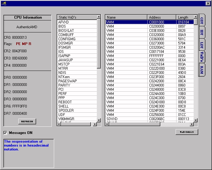This screenshot has height=170, width=212.
Task: Click the up arrow of Static VxD's scrollbar
Action: click(99, 17)
